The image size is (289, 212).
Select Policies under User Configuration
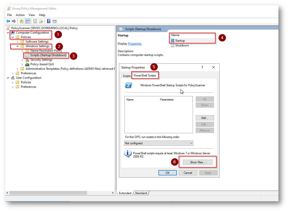click(x=26, y=82)
